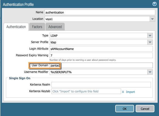
Task: Click the Name input field
Action: click(x=100, y=12)
